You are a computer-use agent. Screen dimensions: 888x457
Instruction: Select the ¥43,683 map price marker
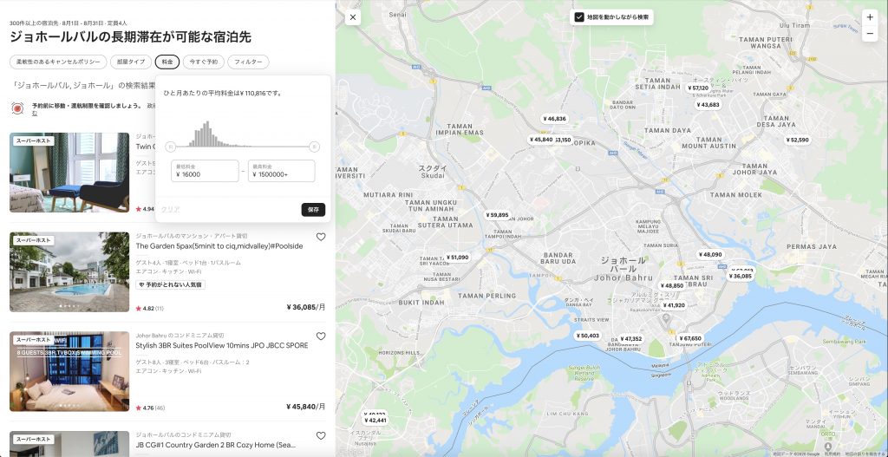[x=708, y=105]
